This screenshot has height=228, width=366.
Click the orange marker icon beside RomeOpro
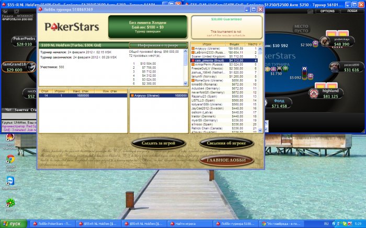(x=193, y=80)
